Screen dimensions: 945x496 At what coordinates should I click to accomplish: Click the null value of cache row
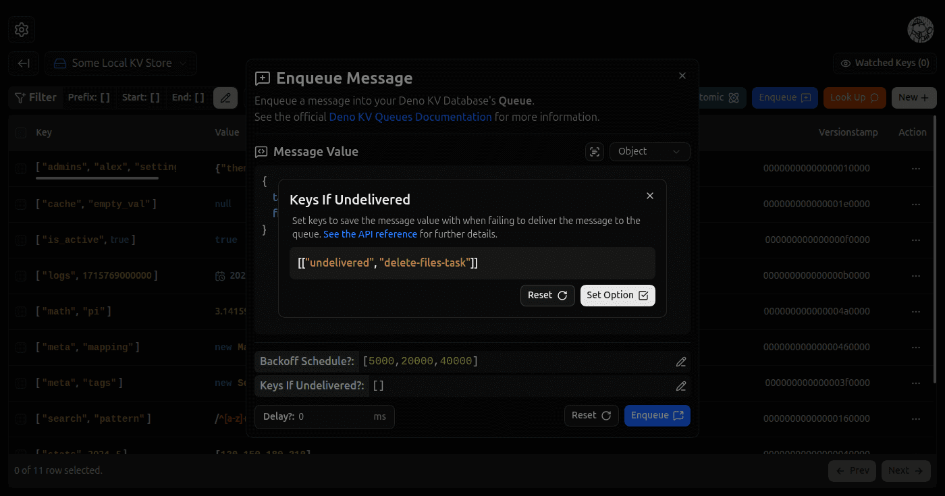click(x=223, y=204)
